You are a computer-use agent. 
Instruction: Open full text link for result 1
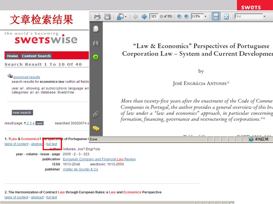[x=51, y=144]
